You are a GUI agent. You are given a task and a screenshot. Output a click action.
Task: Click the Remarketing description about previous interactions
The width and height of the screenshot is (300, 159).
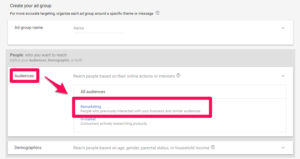click(140, 111)
